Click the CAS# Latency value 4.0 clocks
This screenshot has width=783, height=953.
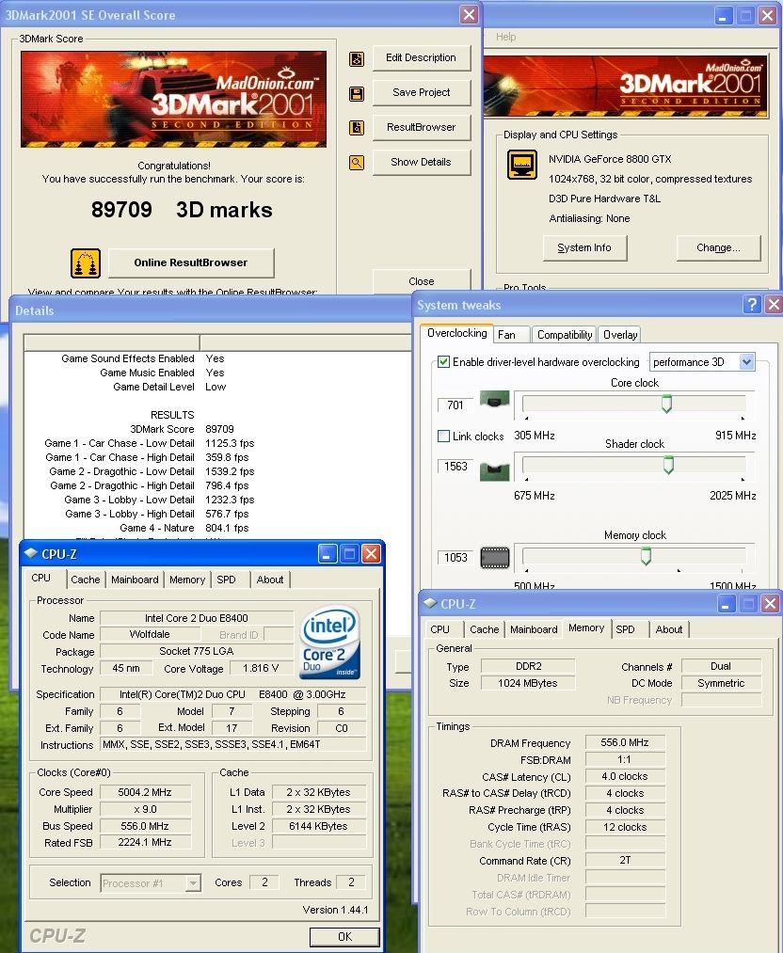(x=625, y=776)
